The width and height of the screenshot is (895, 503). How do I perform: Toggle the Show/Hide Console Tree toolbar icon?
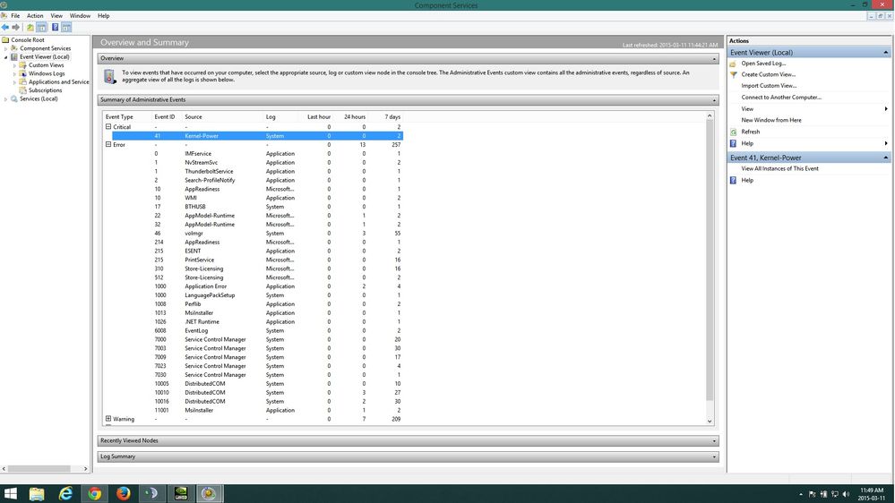tap(42, 28)
